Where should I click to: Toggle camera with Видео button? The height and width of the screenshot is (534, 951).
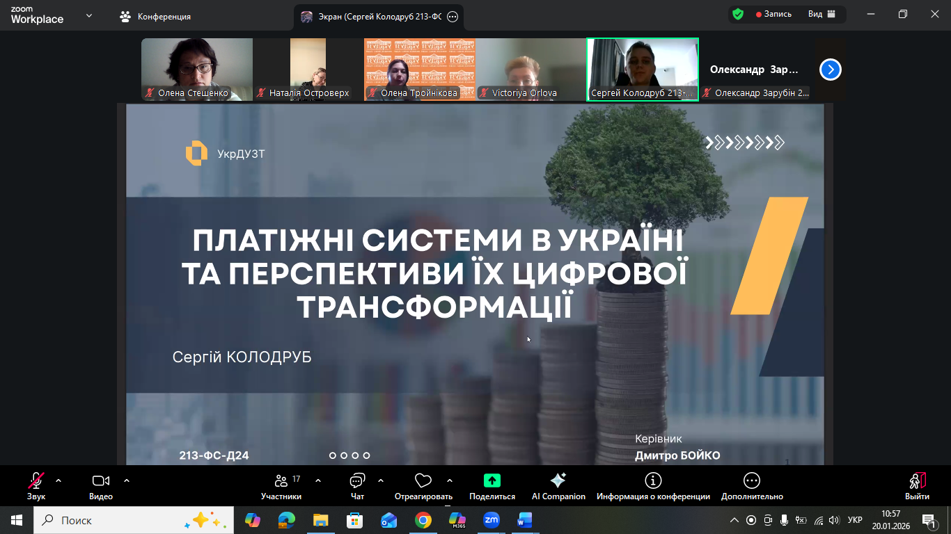coord(101,485)
